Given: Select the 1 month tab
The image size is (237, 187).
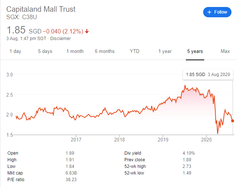Looking at the screenshot, I should 75,51.
